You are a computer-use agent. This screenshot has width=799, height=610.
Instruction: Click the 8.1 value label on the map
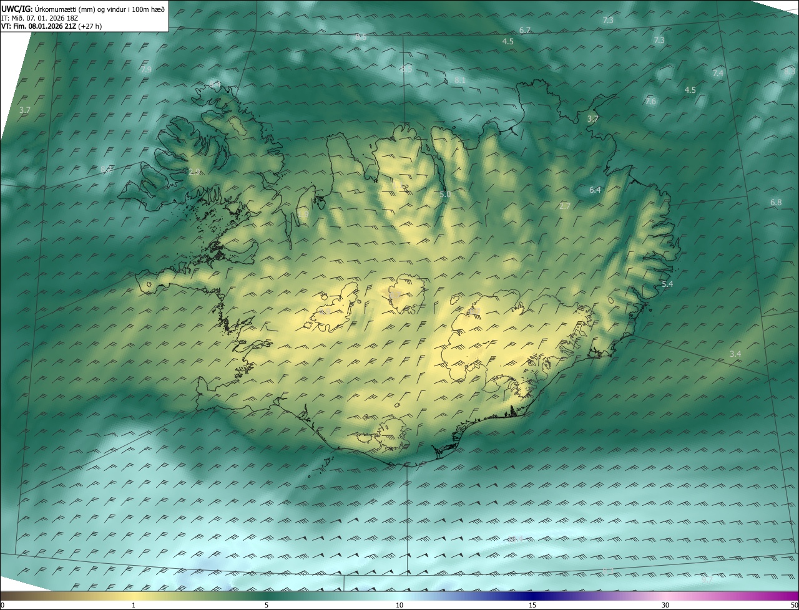[460, 80]
